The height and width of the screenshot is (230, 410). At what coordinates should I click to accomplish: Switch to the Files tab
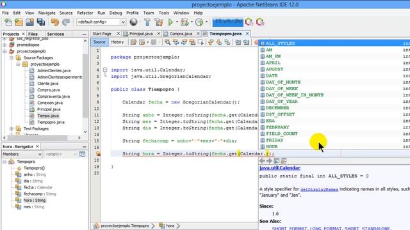click(33, 34)
